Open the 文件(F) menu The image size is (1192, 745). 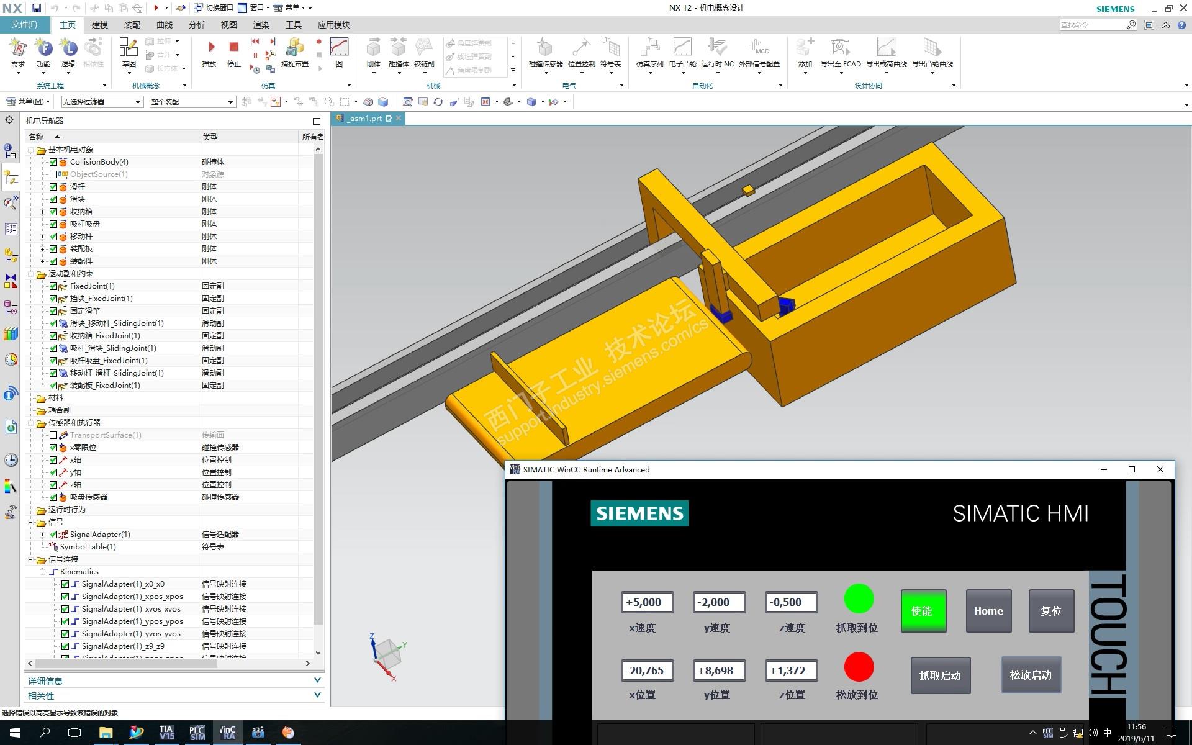click(x=24, y=25)
